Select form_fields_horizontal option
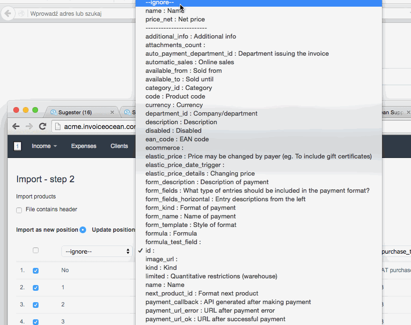Screen dimensions: 411x325 pos(259,199)
